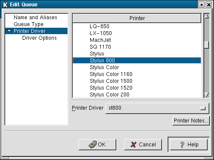Collapse the Printer Driver tree arrow
The image size is (214, 160).
coord(9,31)
